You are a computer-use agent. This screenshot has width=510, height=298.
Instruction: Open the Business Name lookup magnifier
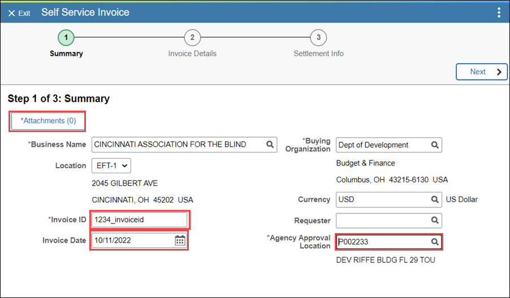[270, 144]
